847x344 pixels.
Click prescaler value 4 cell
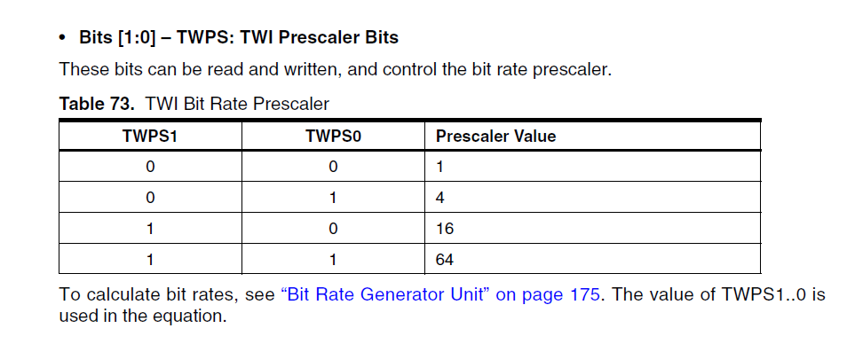[592, 198]
